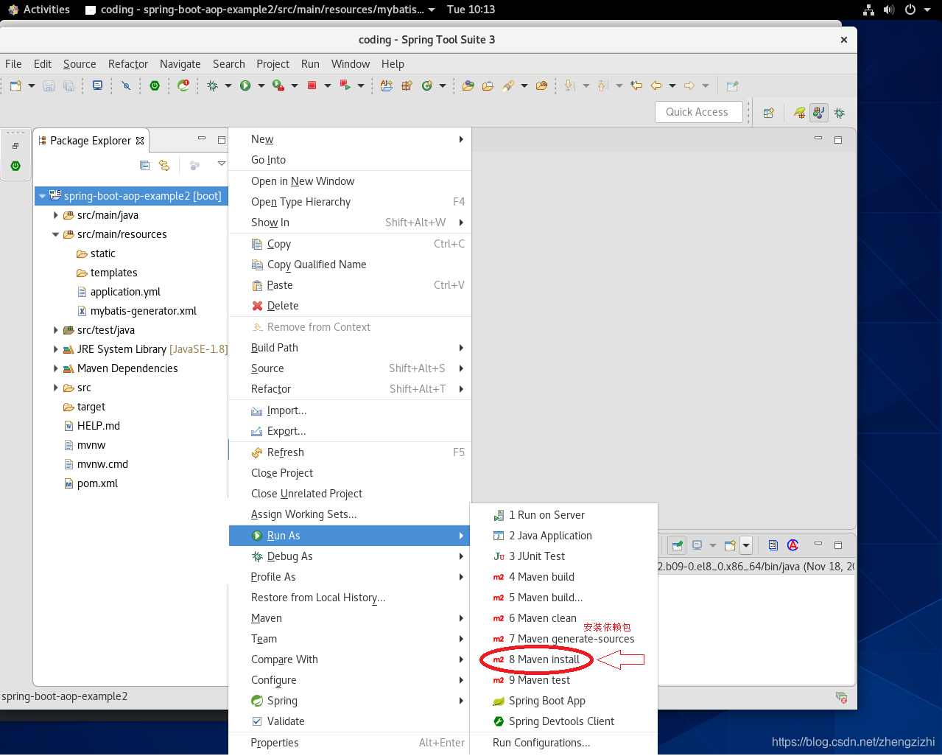Select pom.xml in Package Explorer

pyautogui.click(x=97, y=483)
